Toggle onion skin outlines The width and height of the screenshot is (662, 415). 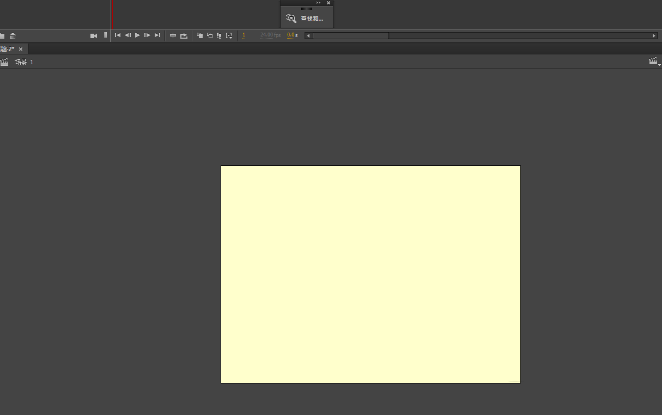point(210,36)
